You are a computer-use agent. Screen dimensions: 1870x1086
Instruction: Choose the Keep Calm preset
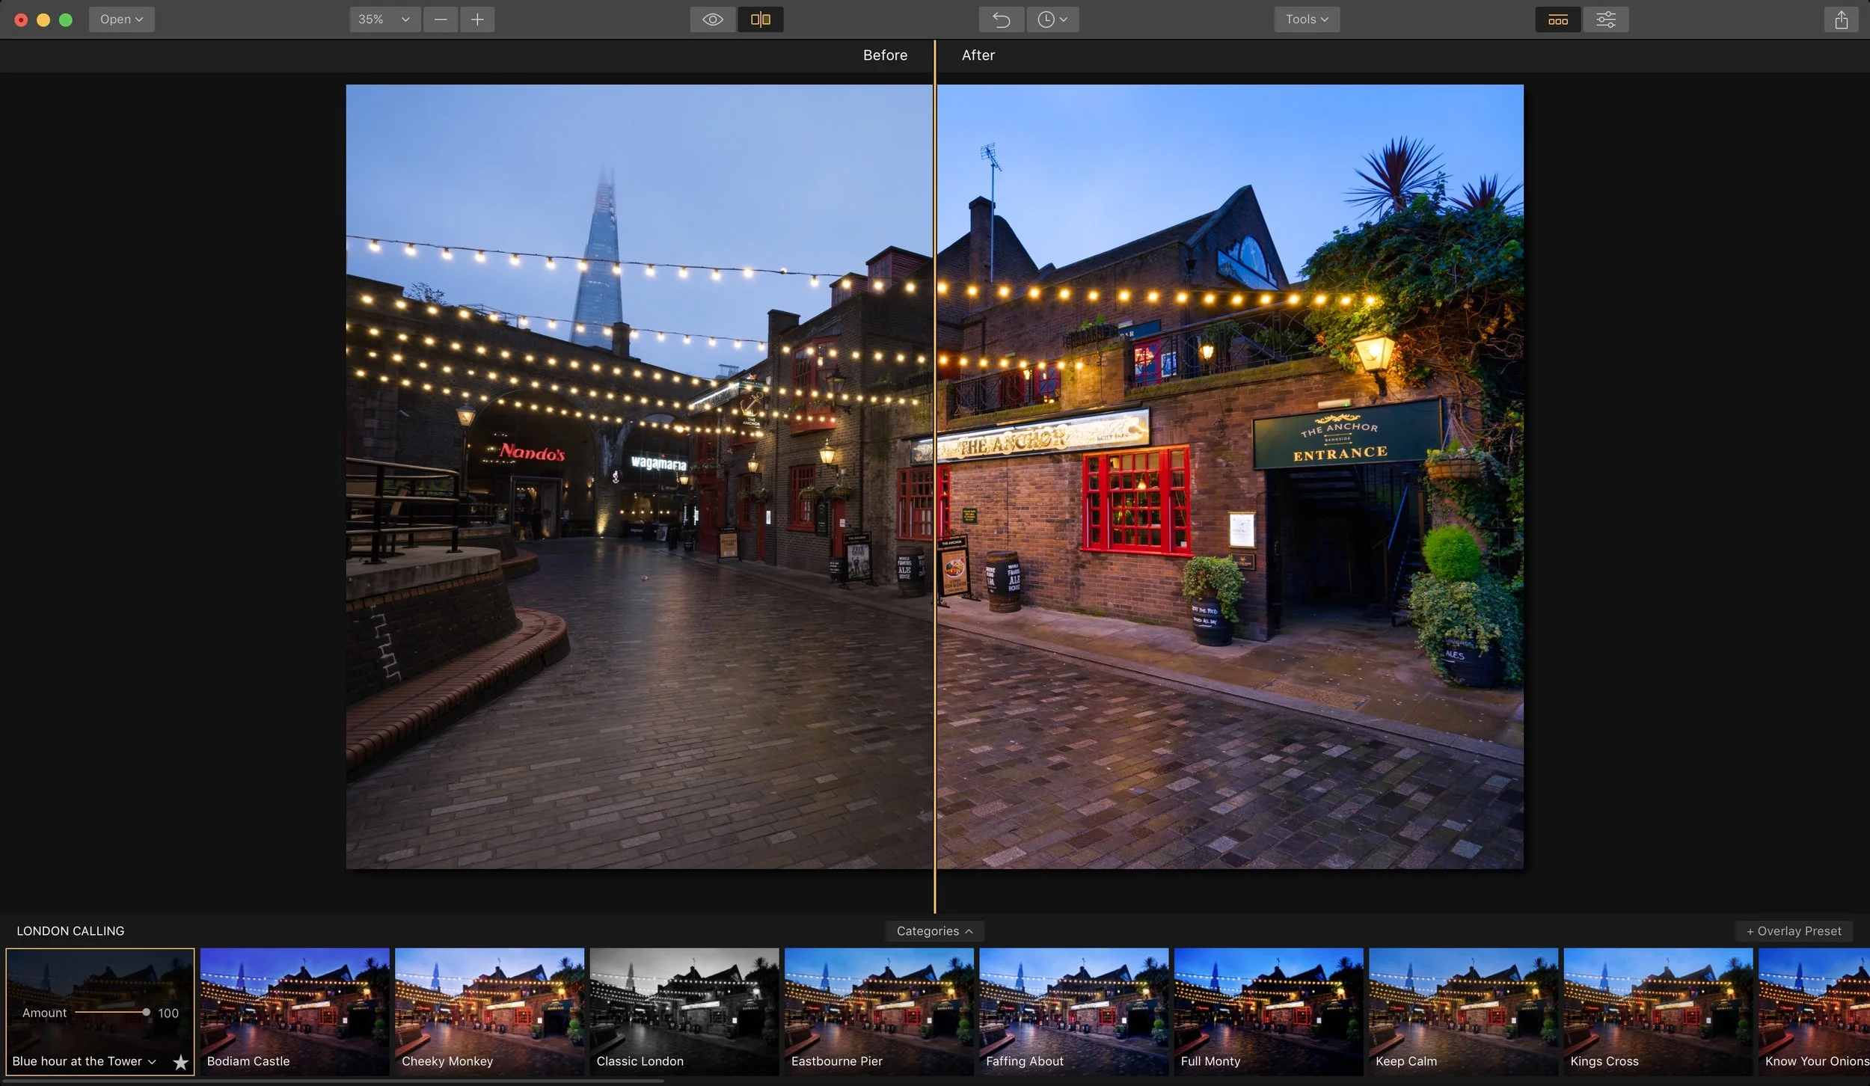tap(1464, 1012)
